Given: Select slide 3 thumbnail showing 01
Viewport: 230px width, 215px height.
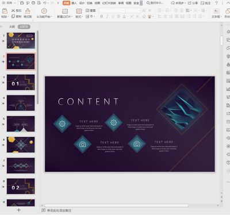Looking at the screenshot, I should coord(21,82).
